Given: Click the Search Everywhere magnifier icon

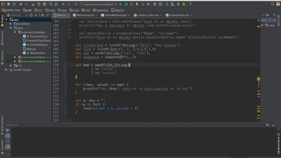Looking at the screenshot, I should [273, 4].
